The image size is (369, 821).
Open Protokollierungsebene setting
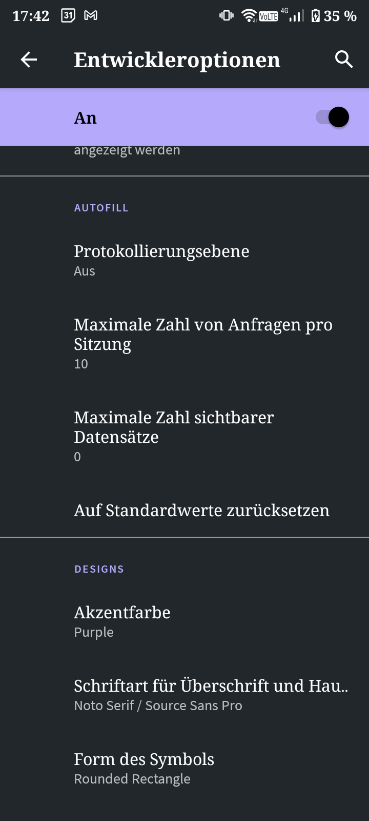tap(161, 260)
